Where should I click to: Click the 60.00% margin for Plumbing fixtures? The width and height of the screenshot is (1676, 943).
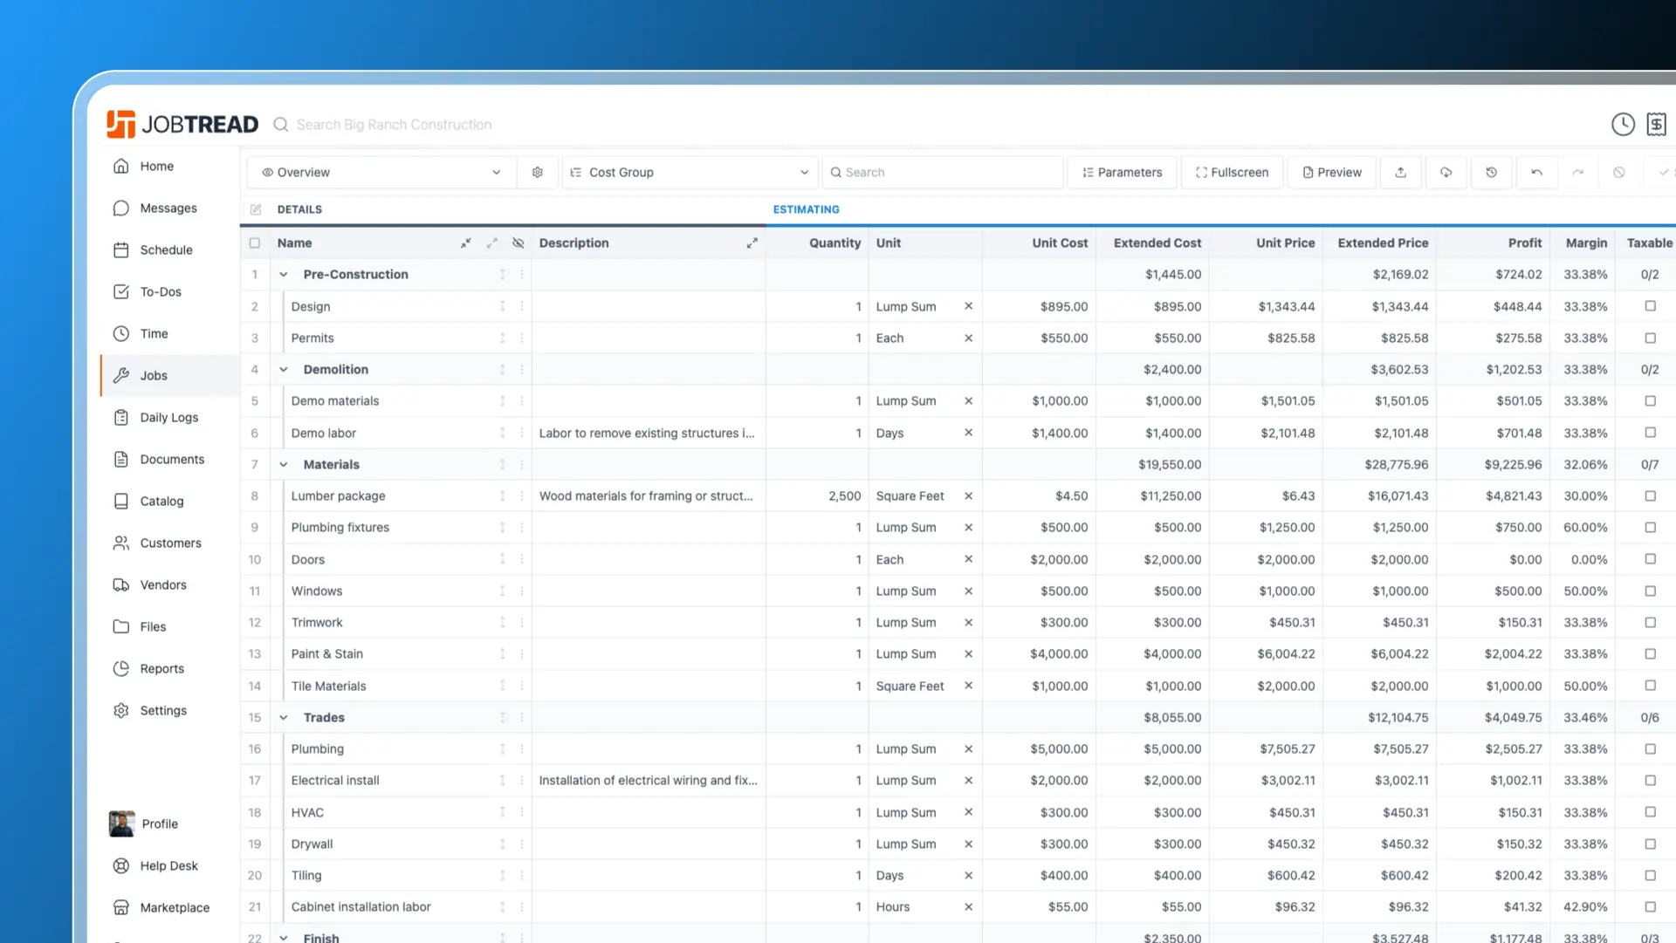pos(1585,528)
